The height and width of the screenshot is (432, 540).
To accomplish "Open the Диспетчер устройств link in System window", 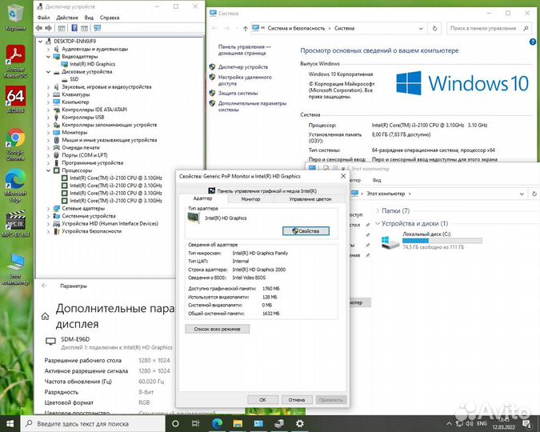I will [242, 67].
